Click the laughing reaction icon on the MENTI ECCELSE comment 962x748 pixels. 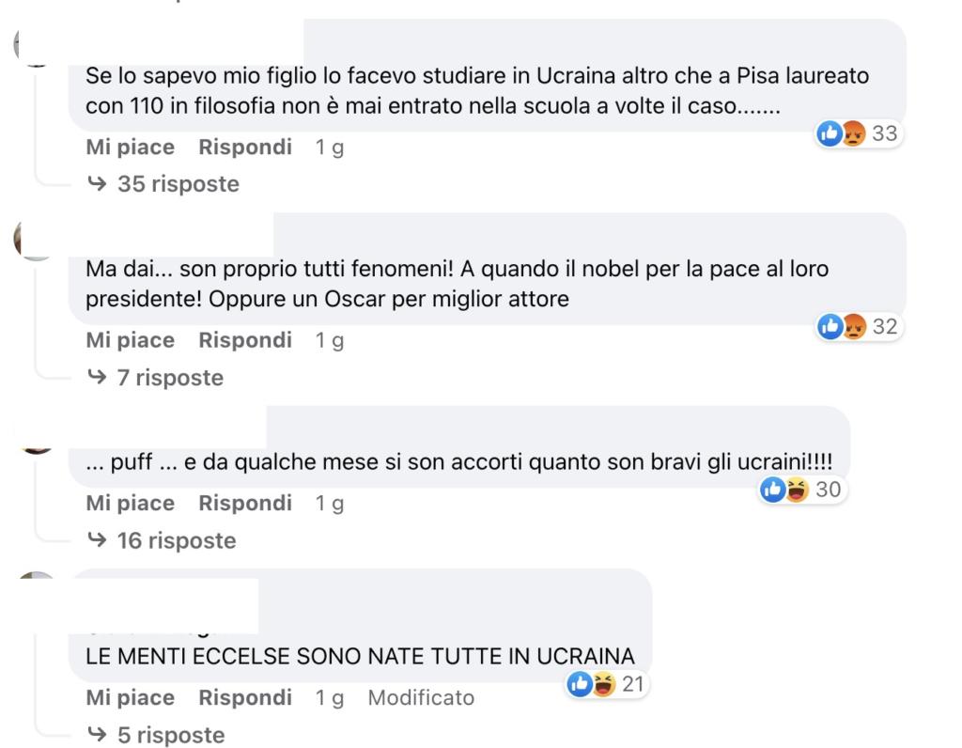point(603,684)
